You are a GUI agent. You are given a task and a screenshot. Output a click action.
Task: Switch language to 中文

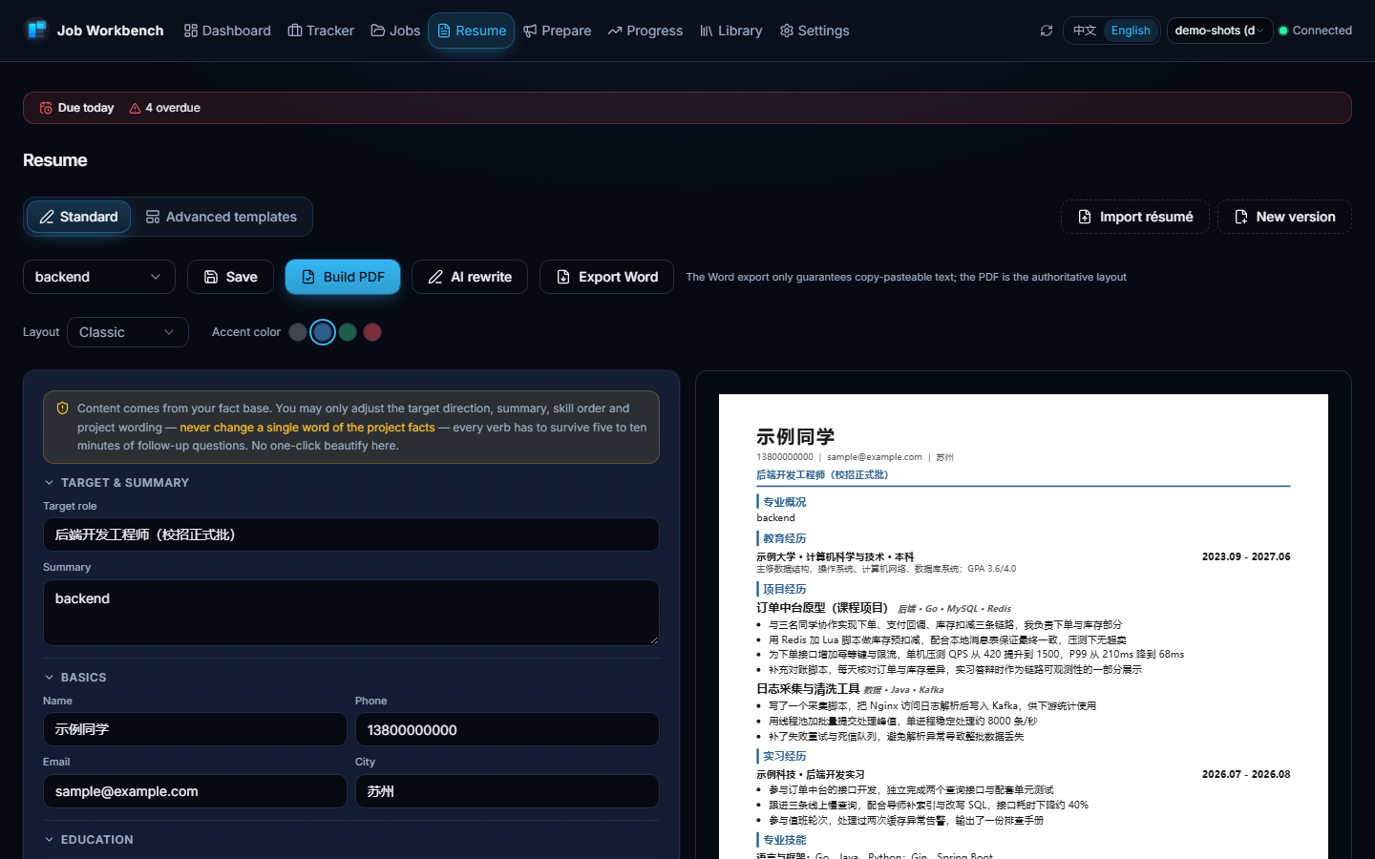(1085, 31)
